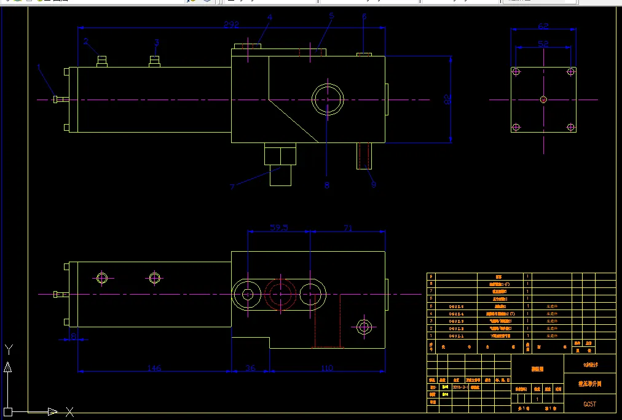Click balloon number 7 label
Viewport: 622px width, 420px height.
[232, 186]
